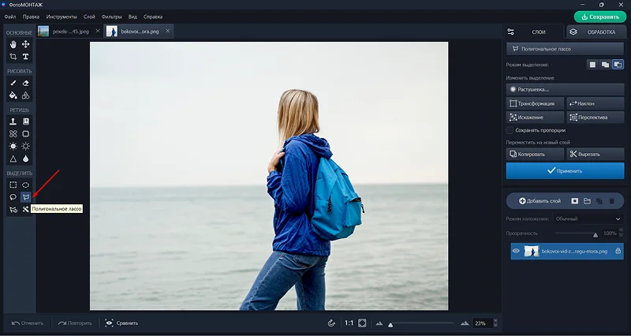Click the Копировать button
Image resolution: width=631 pixels, height=336 pixels.
pos(535,154)
